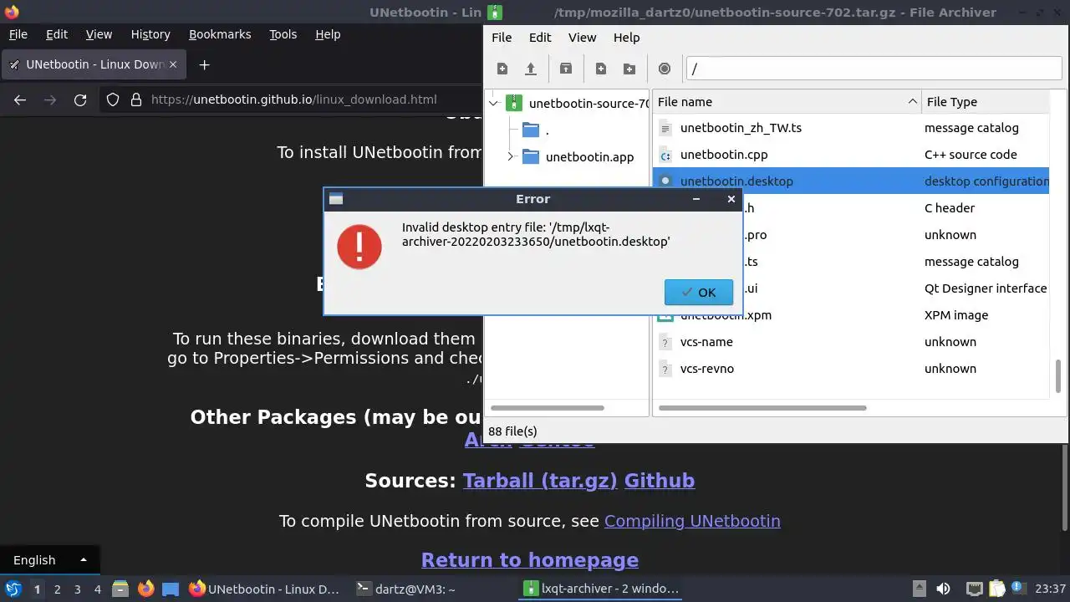Click OK in the Error dialog
Image resolution: width=1070 pixels, height=602 pixels.
tap(699, 292)
